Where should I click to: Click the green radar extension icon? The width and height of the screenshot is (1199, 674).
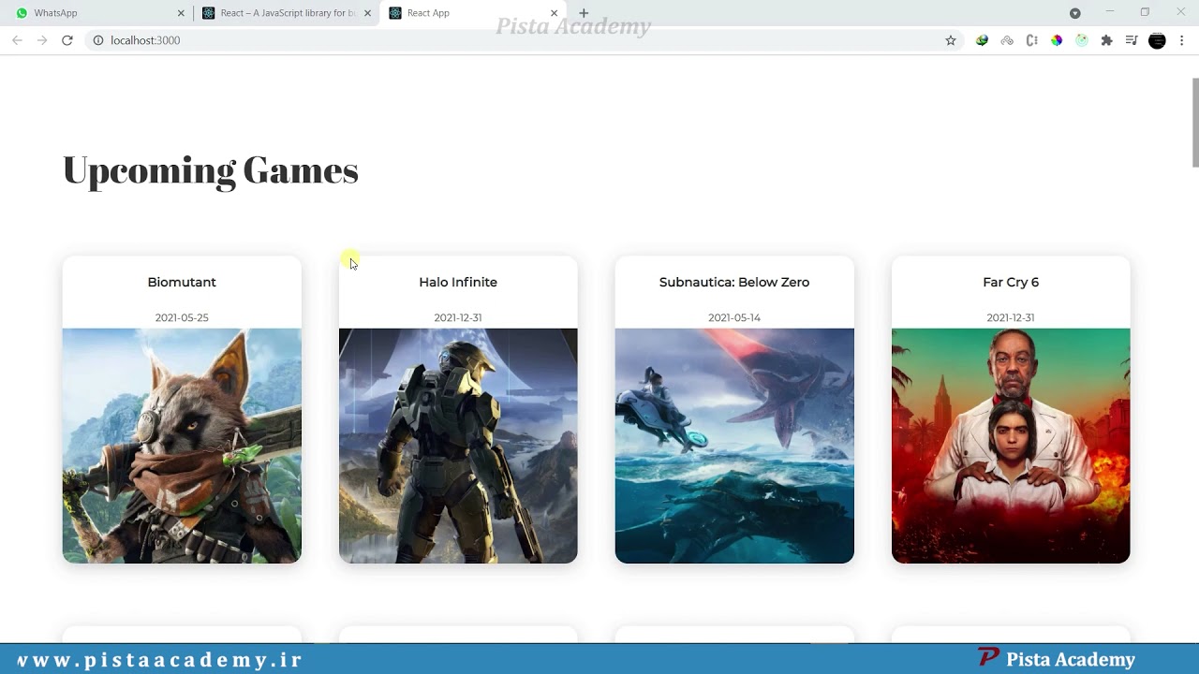[1082, 40]
